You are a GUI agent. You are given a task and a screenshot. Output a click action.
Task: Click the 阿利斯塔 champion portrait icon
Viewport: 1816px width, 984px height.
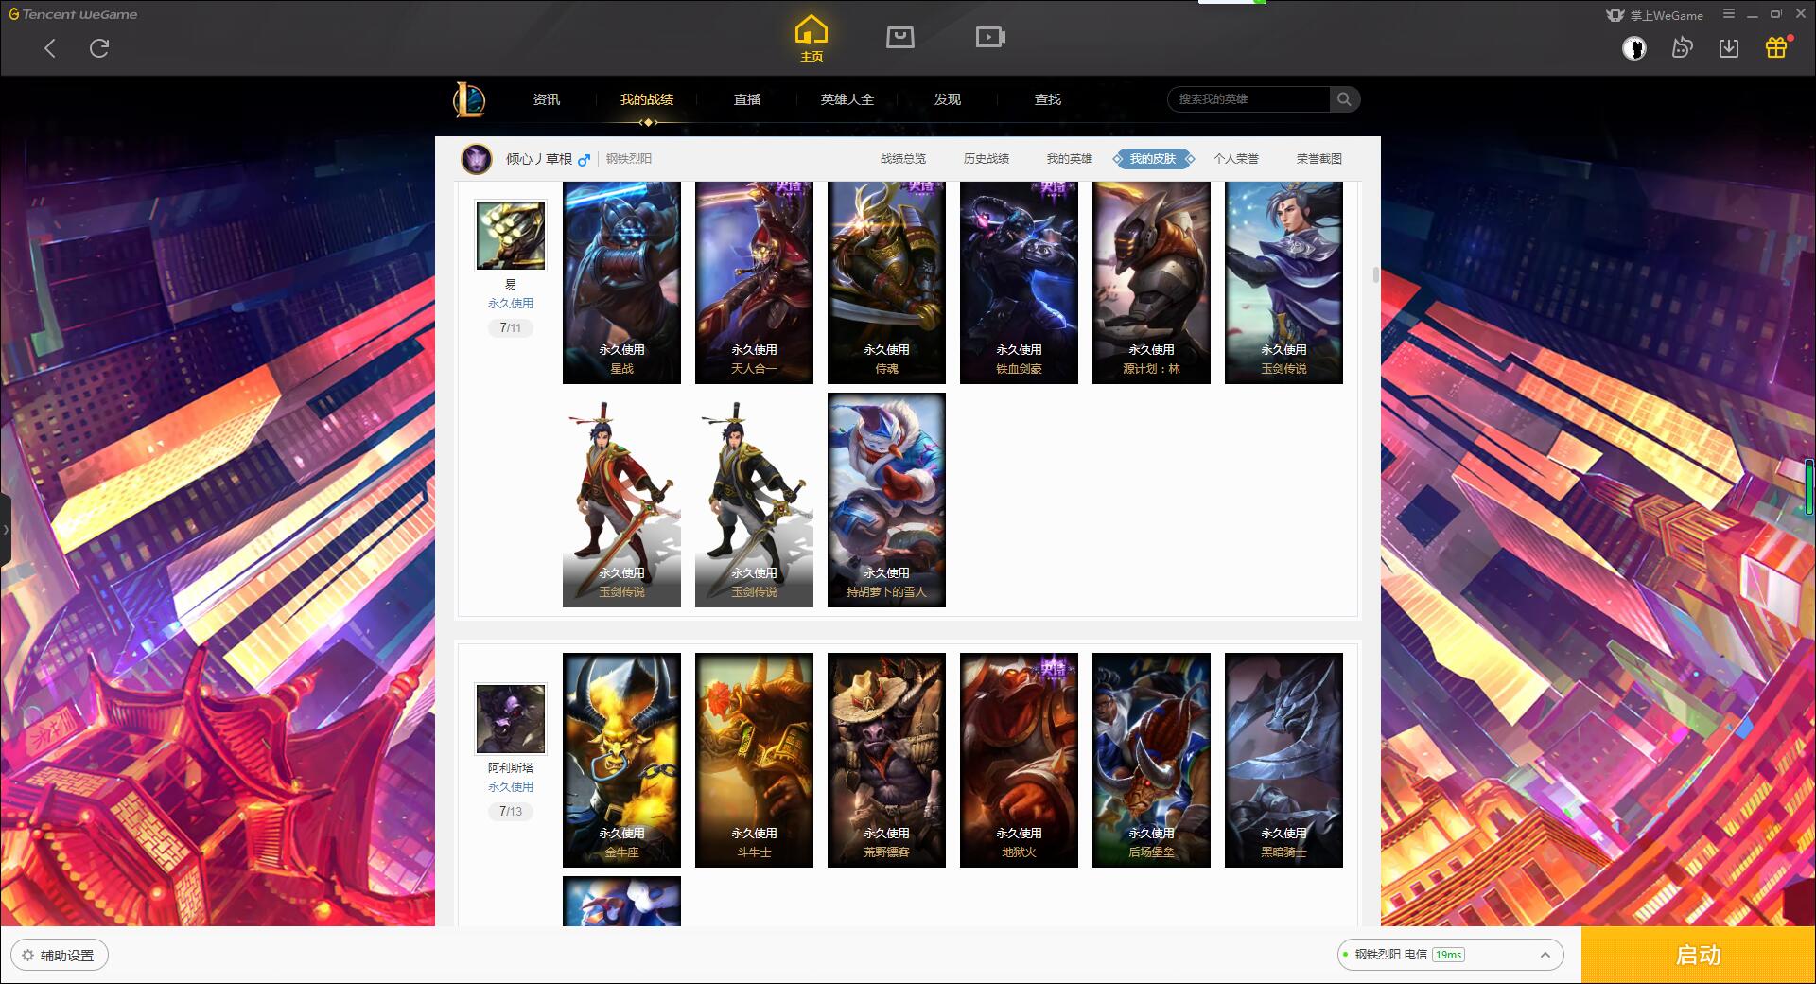pyautogui.click(x=511, y=719)
